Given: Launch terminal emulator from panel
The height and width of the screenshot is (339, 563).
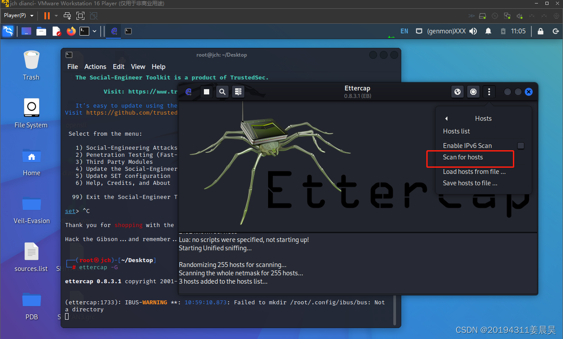Looking at the screenshot, I should (84, 31).
